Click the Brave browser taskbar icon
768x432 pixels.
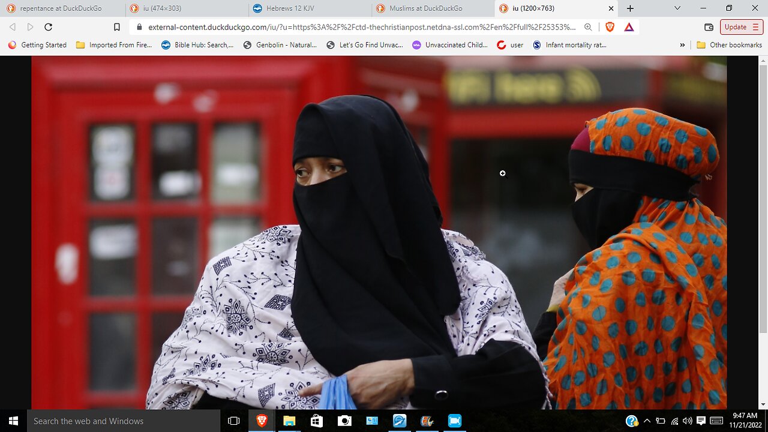(x=262, y=421)
